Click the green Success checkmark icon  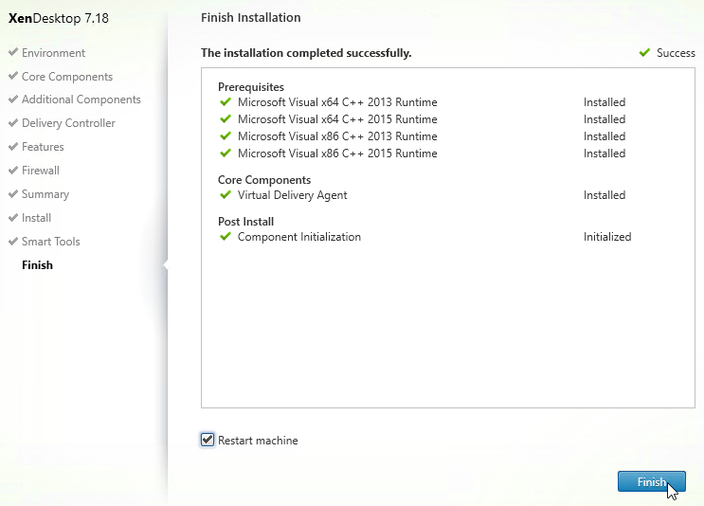tap(644, 52)
